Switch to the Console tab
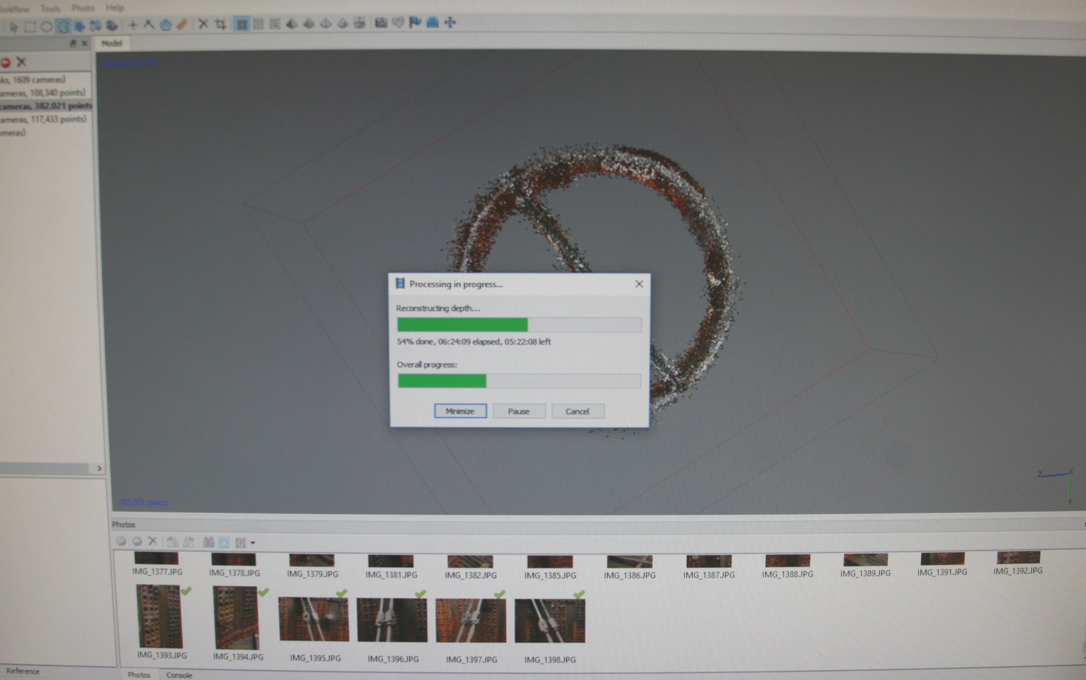Screen dimensions: 1086x680 tap(179, 675)
